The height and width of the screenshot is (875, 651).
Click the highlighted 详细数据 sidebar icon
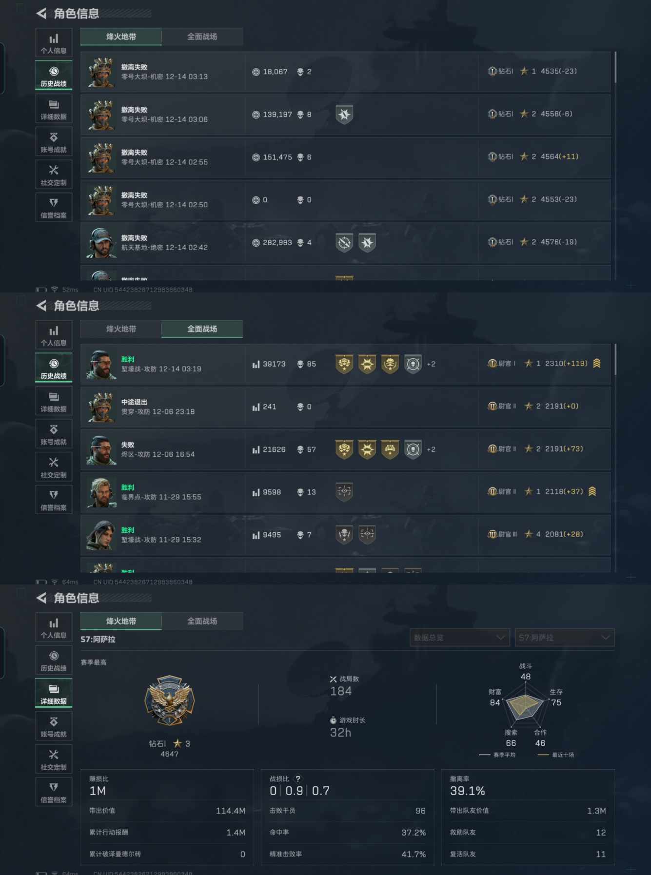point(54,693)
